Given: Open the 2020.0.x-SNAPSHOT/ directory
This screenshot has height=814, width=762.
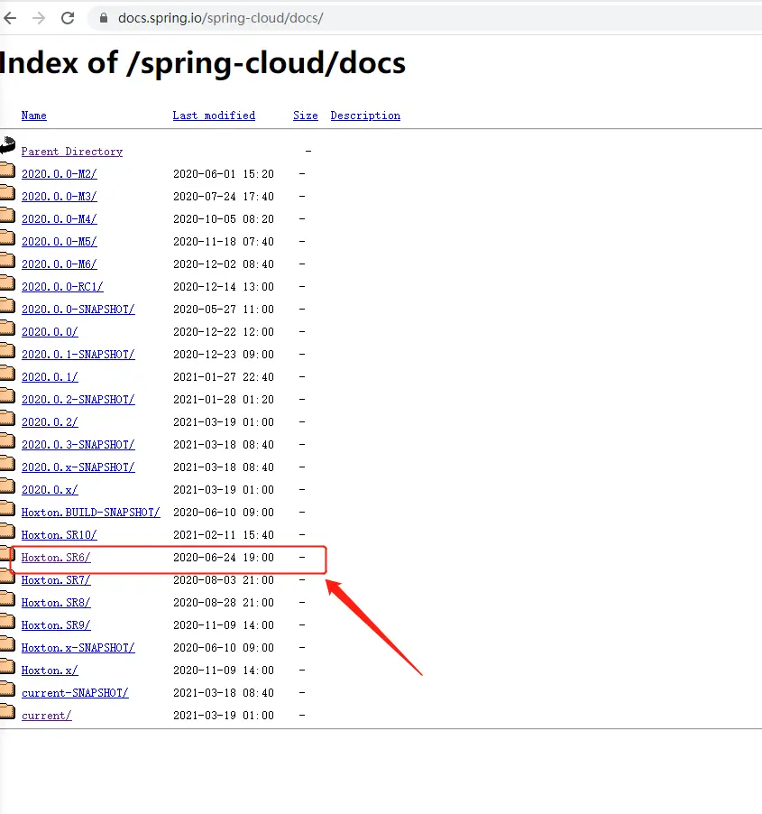Looking at the screenshot, I should pyautogui.click(x=78, y=467).
